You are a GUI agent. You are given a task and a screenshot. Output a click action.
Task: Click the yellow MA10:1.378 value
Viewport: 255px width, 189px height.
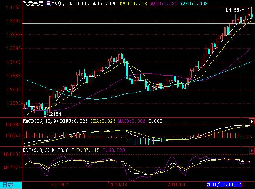pos(133,4)
